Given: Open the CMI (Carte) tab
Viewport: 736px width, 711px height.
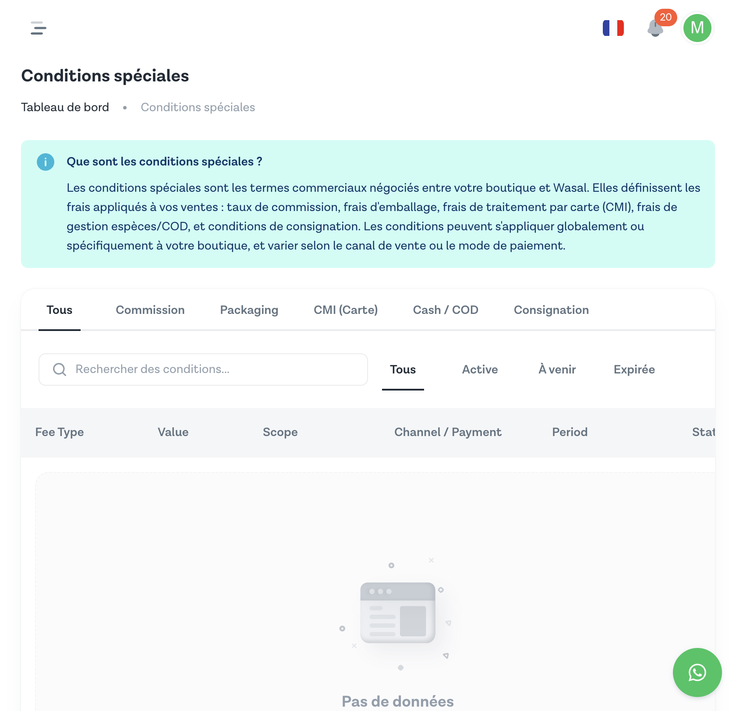Looking at the screenshot, I should tap(346, 310).
